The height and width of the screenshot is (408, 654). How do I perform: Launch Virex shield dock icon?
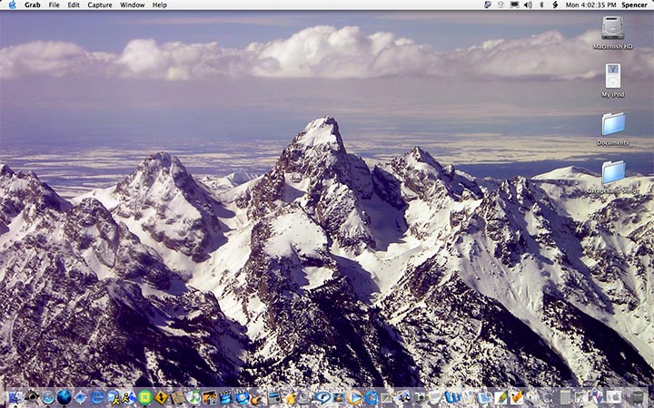pos(596,398)
